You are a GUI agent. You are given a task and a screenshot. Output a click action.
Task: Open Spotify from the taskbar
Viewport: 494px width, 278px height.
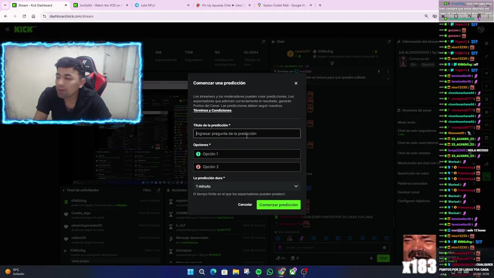point(259,272)
